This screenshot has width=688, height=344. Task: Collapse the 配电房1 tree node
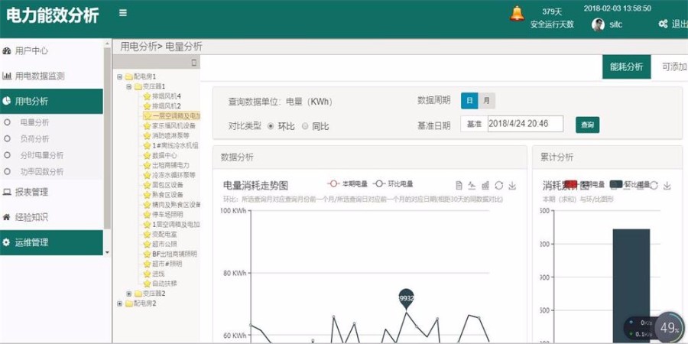point(119,76)
